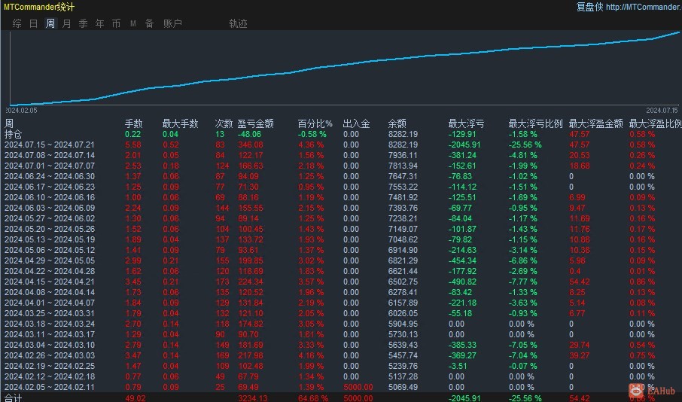Click the 3234.13 total profit value

point(253,398)
